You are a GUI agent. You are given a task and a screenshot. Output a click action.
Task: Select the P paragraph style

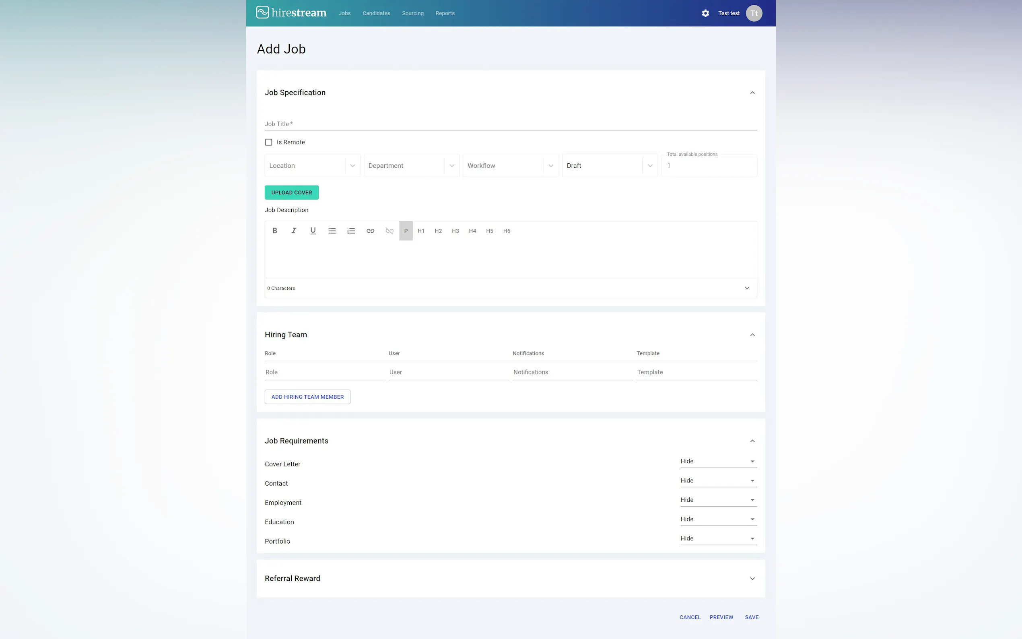(406, 231)
